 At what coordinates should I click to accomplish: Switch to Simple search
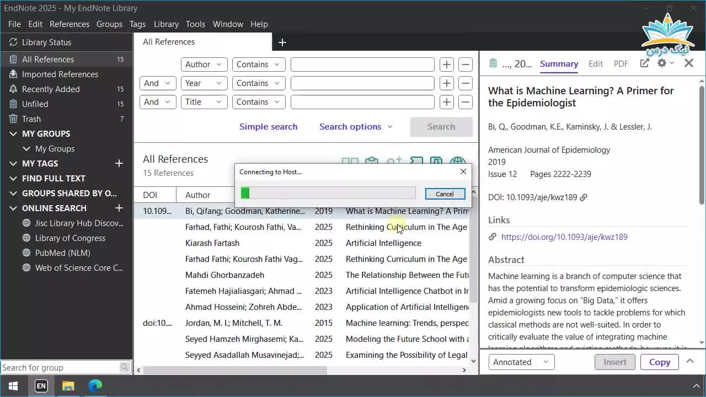point(268,127)
